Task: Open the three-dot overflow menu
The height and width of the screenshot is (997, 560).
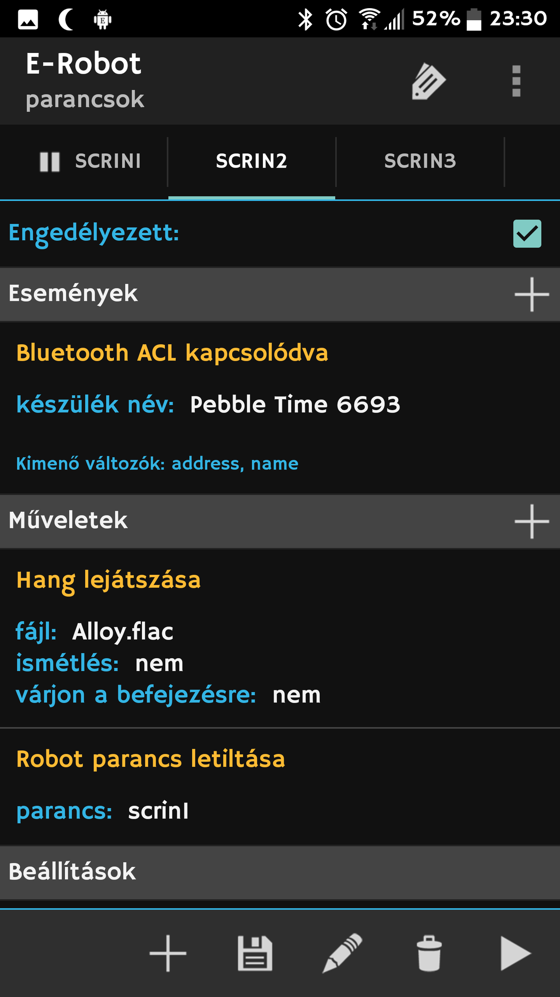Action: click(516, 81)
